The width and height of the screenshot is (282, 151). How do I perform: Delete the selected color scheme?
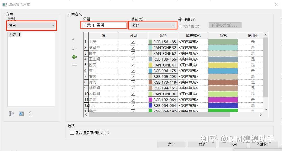coord(30,113)
